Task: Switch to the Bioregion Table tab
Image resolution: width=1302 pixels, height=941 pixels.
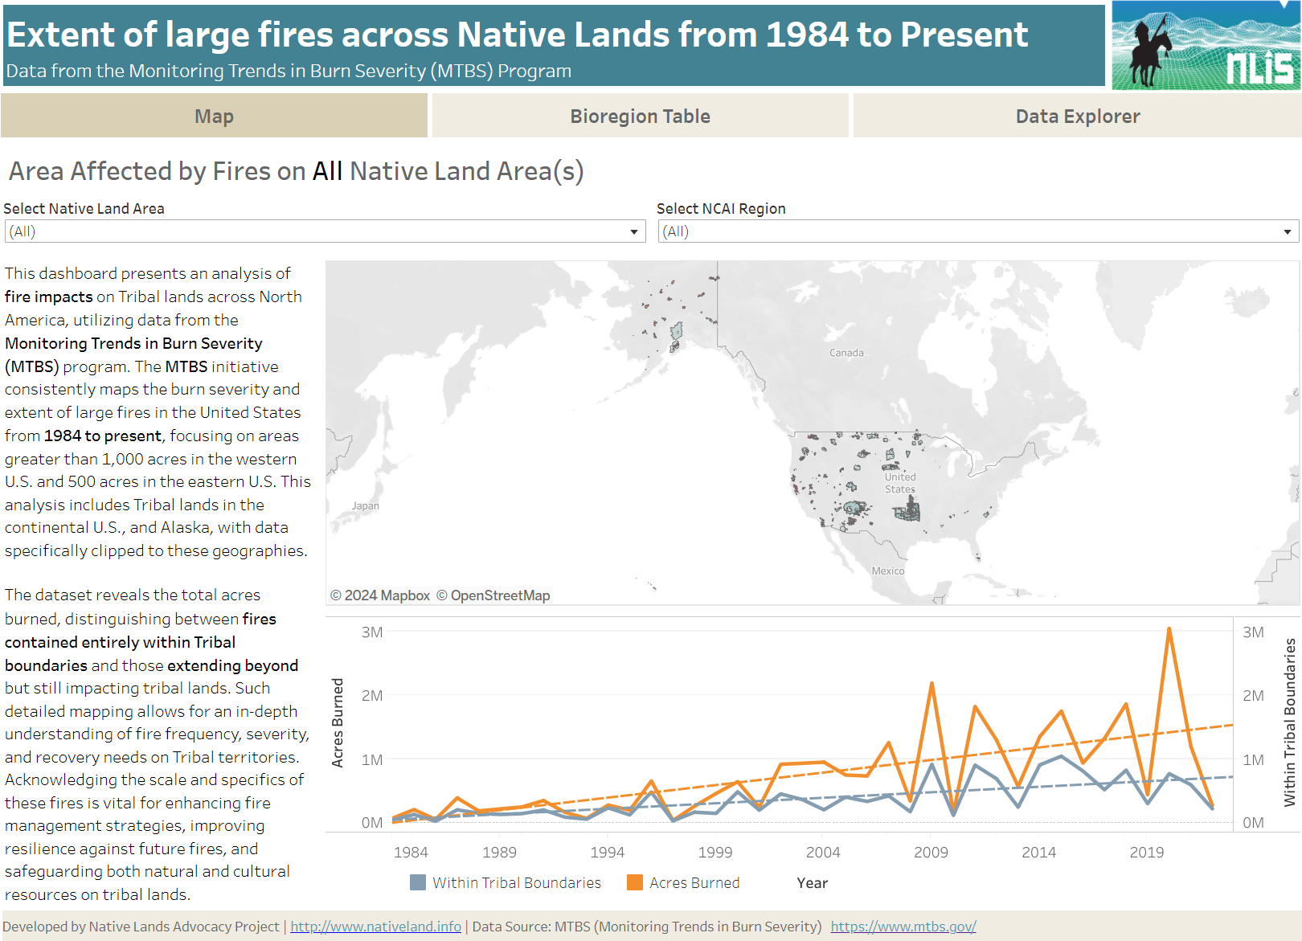Action: 640,116
